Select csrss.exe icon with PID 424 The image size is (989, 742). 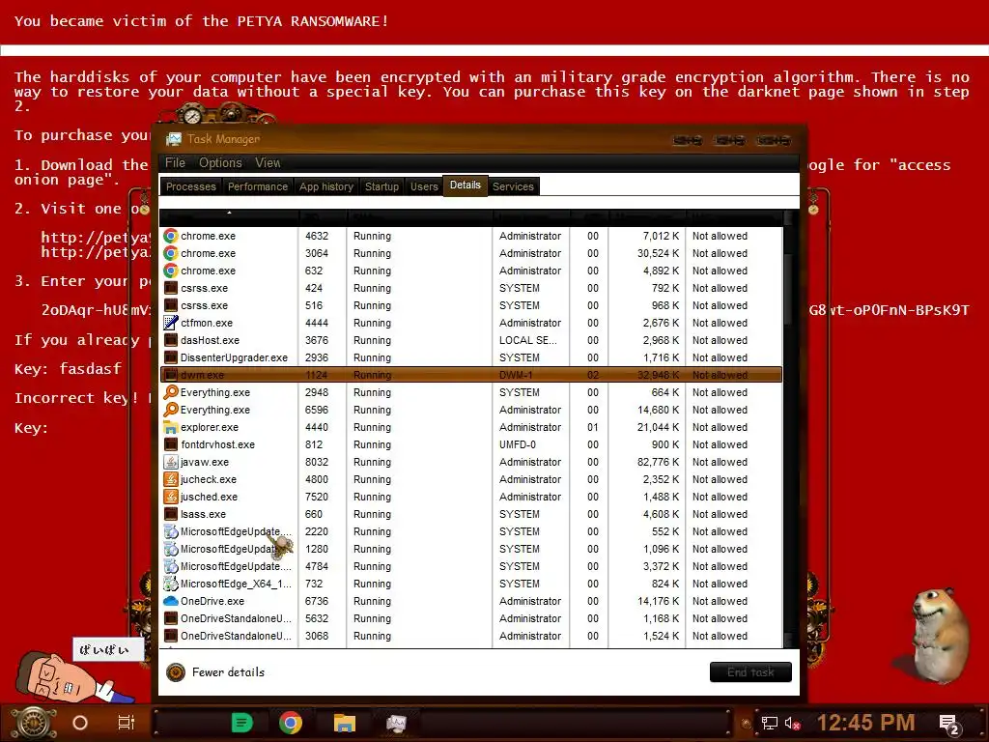coord(170,288)
